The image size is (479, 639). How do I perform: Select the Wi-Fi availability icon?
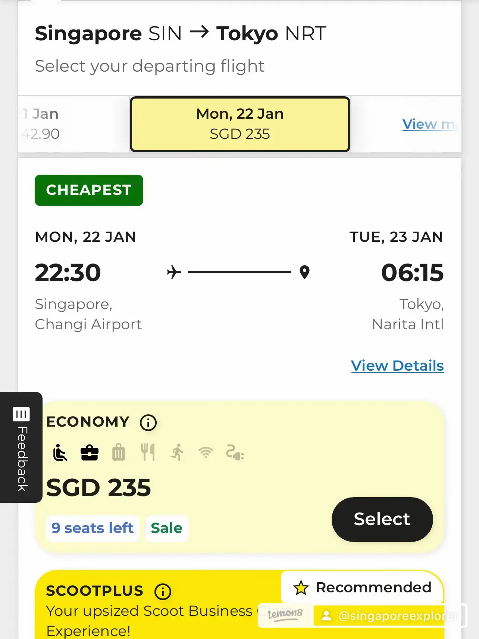[205, 453]
